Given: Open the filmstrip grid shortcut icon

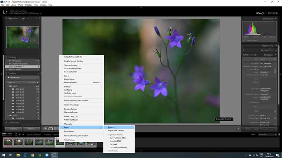Looking at the screenshot, I should click(16, 134).
